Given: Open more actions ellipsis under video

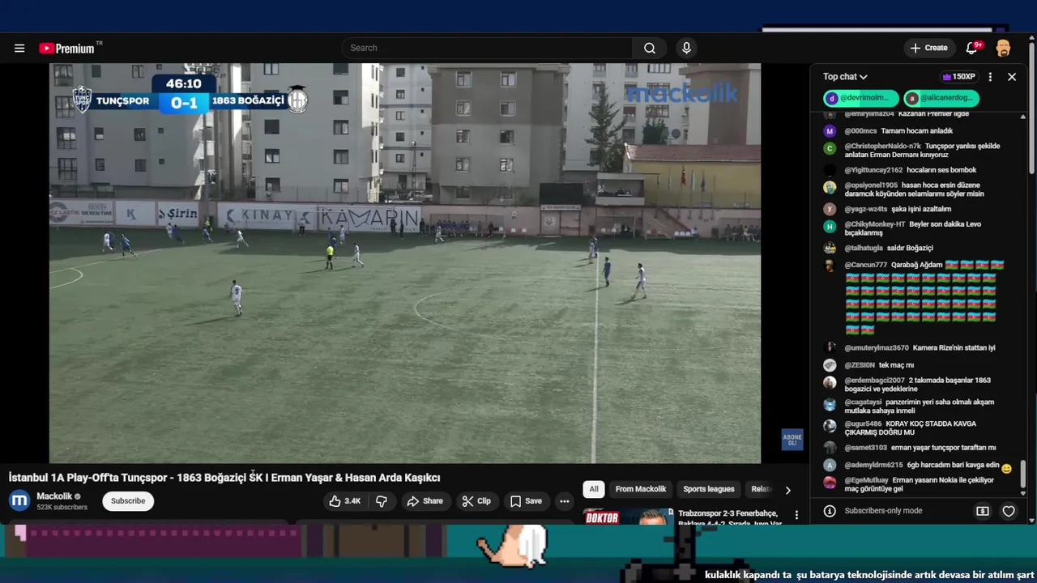Looking at the screenshot, I should (565, 501).
